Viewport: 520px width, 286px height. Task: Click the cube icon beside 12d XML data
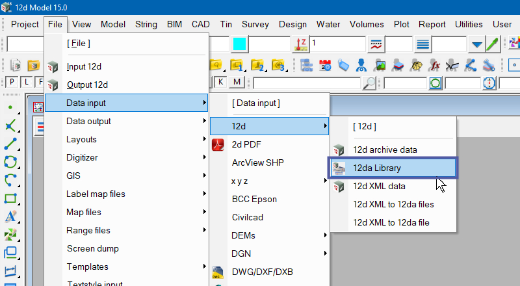point(339,187)
